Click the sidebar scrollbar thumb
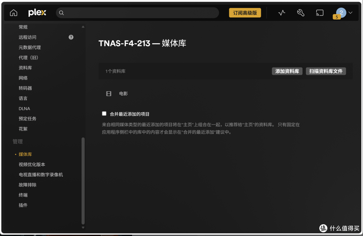 pos(83,181)
